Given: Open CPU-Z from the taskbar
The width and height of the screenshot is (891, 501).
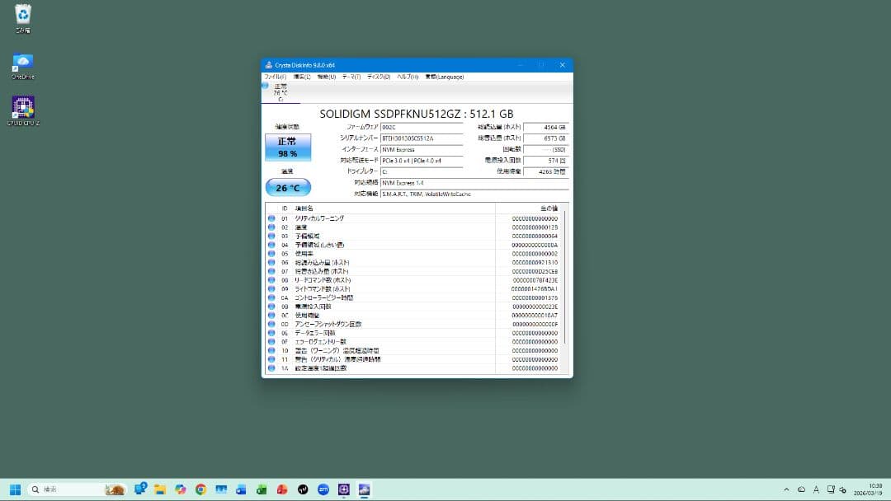Looking at the screenshot, I should click(x=344, y=489).
